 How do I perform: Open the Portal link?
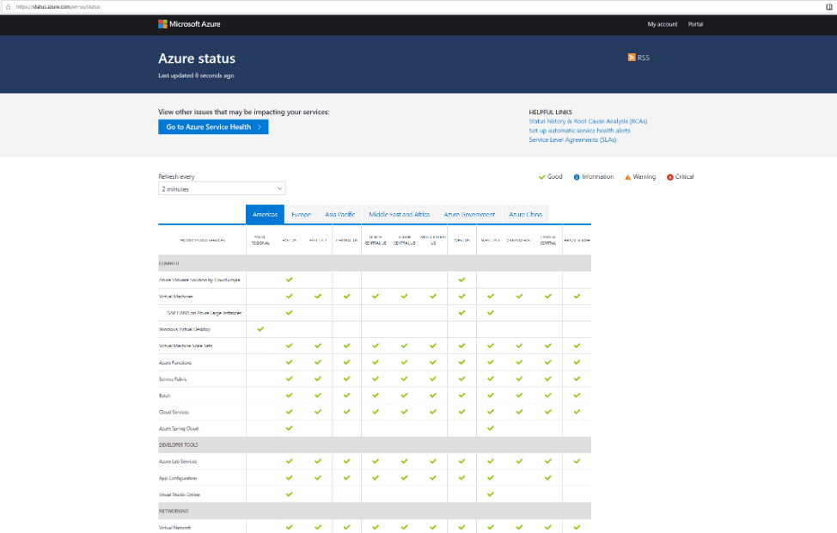[x=695, y=25]
